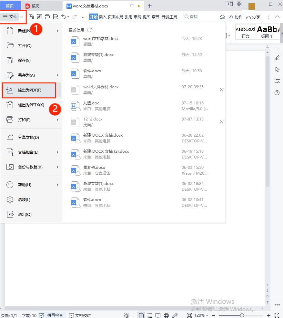Open Help via the question mark sidebar icon
The width and height of the screenshot is (283, 318).
coord(277,93)
